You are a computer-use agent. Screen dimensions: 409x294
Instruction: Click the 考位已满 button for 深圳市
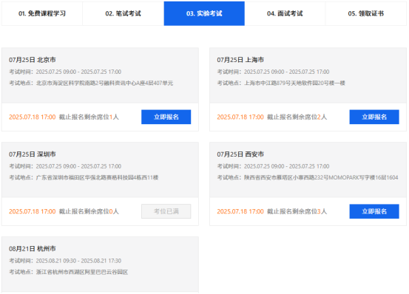(x=166, y=211)
